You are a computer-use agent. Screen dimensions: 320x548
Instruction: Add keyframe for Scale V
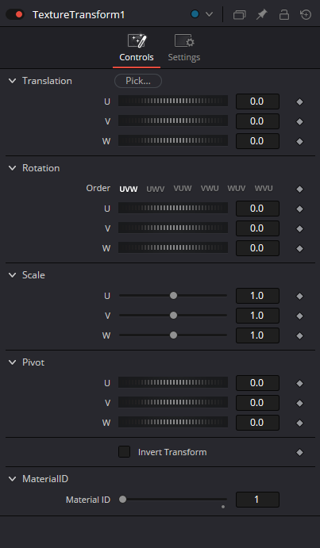(x=299, y=316)
